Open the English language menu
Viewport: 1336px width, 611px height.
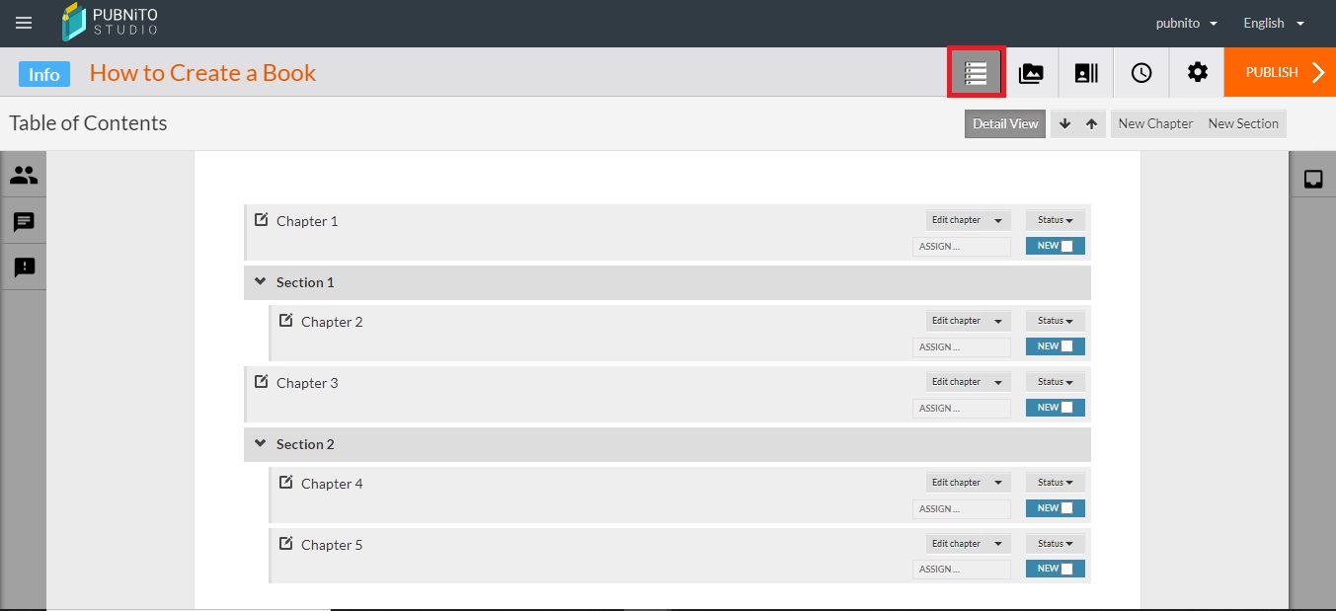tap(1274, 23)
